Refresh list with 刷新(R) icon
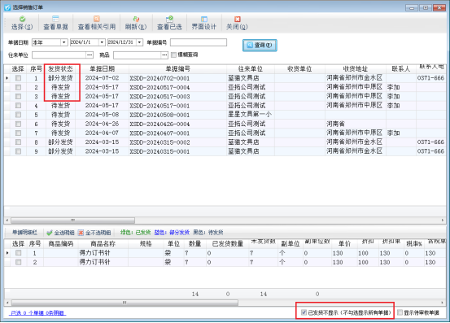Image resolution: width=450 pixels, height=323 pixels. [x=136, y=20]
